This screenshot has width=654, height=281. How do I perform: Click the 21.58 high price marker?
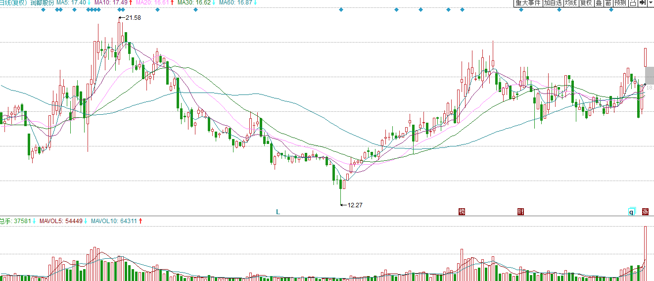[x=133, y=18]
